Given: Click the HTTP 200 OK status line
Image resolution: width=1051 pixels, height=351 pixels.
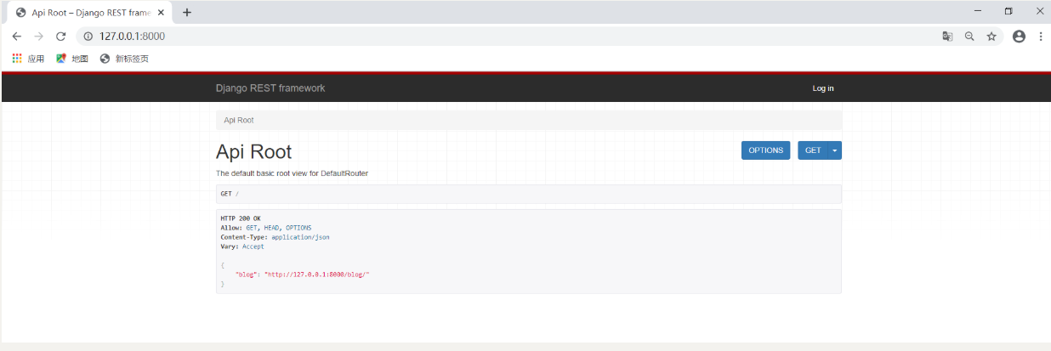Looking at the screenshot, I should [x=241, y=218].
